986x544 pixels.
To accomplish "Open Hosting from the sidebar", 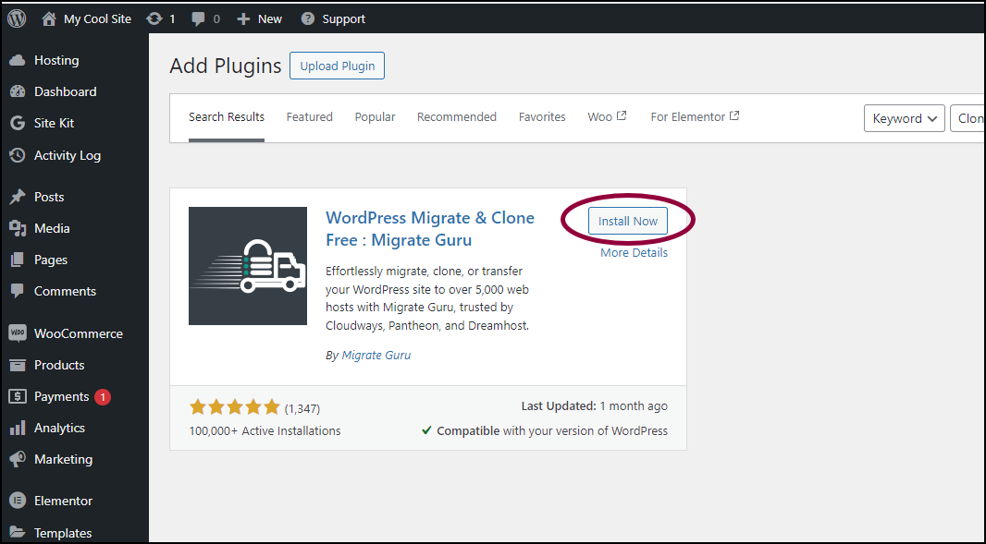I will click(56, 60).
